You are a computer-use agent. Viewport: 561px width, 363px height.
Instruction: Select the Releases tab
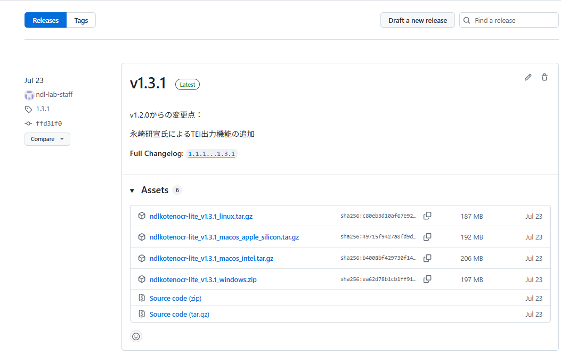click(x=46, y=20)
